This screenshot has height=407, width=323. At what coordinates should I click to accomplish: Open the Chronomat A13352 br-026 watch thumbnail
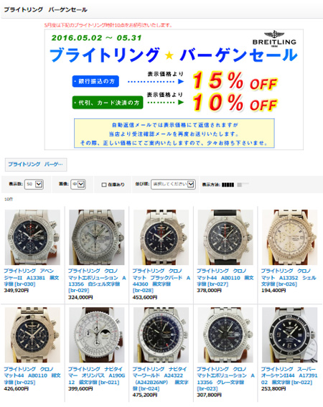click(x=289, y=238)
